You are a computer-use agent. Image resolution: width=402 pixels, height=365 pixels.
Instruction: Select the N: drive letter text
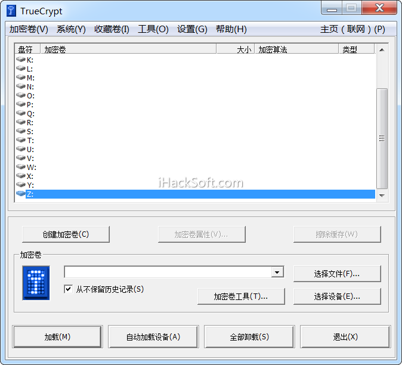pos(30,87)
